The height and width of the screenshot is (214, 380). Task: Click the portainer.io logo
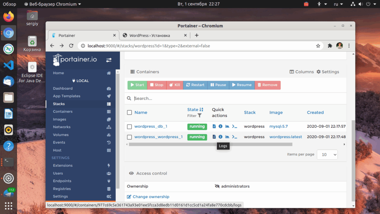pos(75,60)
